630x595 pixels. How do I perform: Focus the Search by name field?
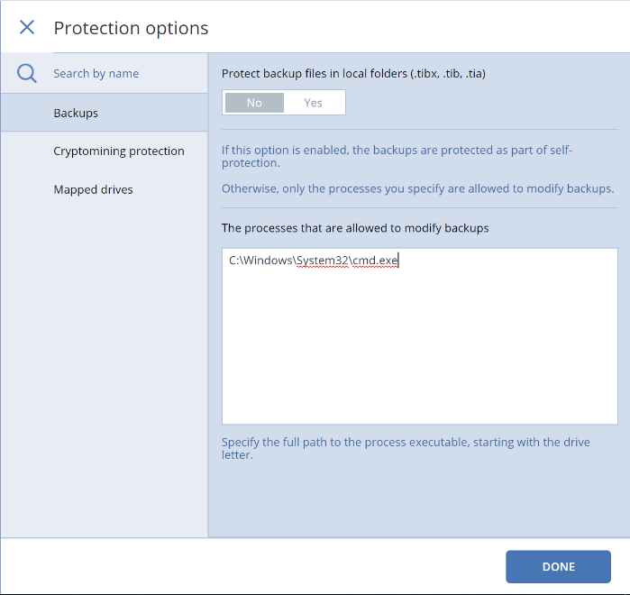pyautogui.click(x=130, y=74)
